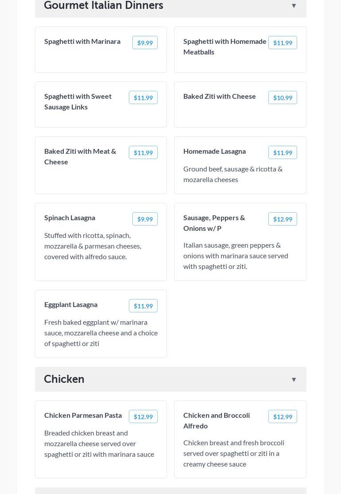This screenshot has height=494, width=341.
Task: Click $12.99 price for Chicken Parmesan Pasta
Action: click(x=143, y=416)
